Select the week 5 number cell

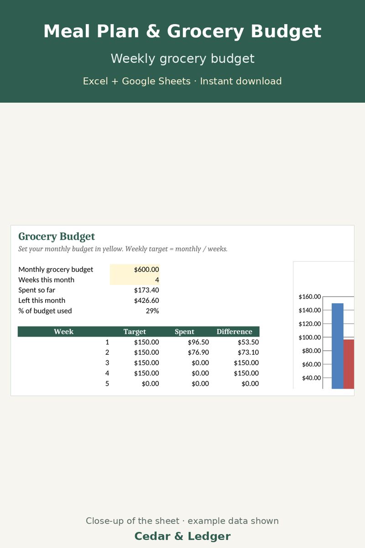click(107, 384)
